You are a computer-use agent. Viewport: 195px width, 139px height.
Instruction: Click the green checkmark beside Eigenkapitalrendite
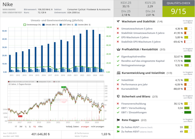pos(118,57)
